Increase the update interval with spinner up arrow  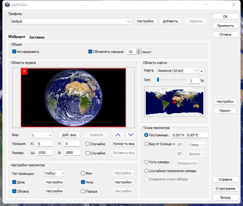[x=139, y=50]
